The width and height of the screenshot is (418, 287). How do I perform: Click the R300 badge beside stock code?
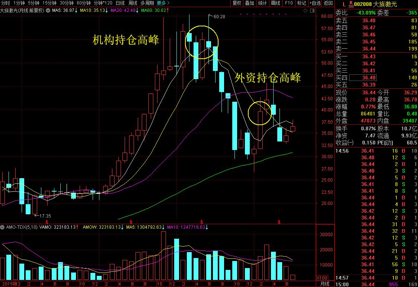(x=351, y=4)
